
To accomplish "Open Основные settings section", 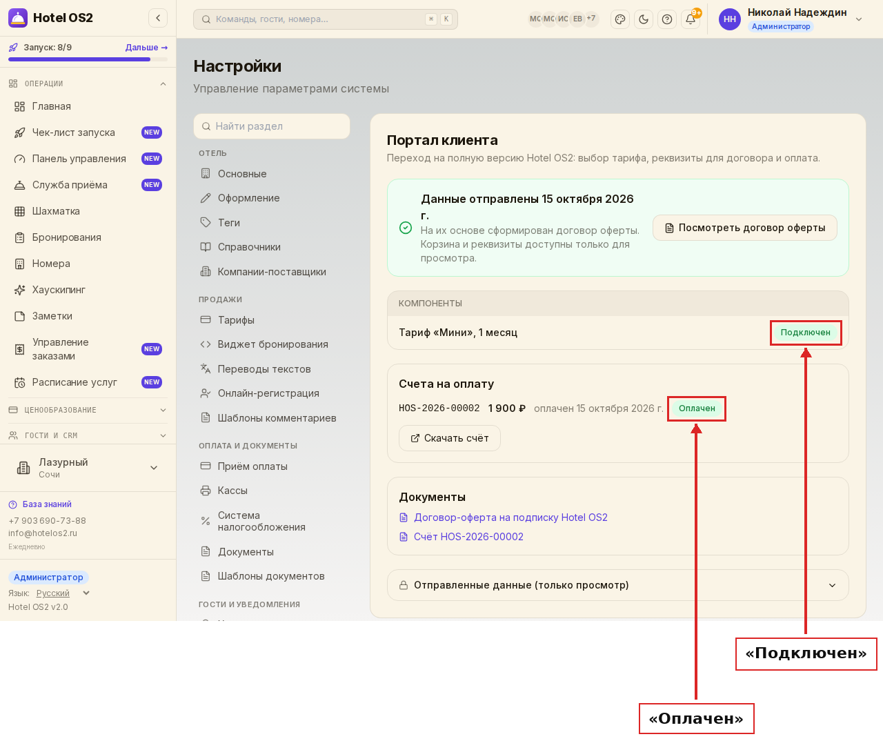I will coord(272,174).
